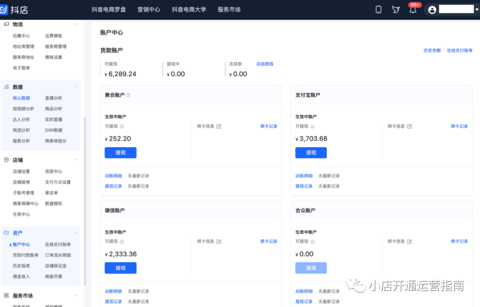Collapse the 店铺 sidebar section
This screenshot has width=480, height=307.
pyautogui.click(x=75, y=160)
